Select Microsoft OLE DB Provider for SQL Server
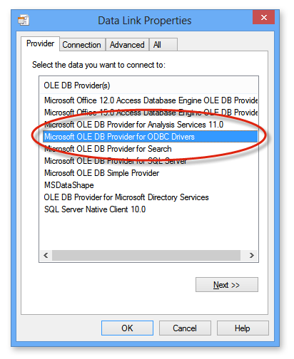 coord(151,161)
